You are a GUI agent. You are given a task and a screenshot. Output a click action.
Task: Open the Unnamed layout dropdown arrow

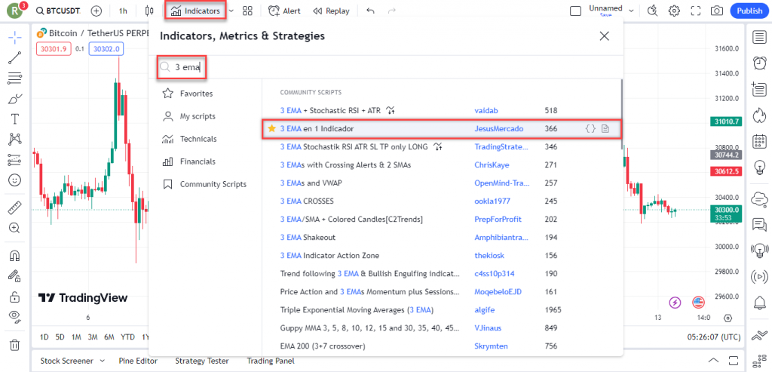tap(630, 11)
